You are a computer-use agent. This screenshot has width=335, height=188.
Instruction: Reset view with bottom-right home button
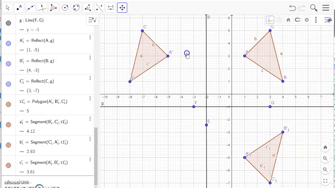pyautogui.click(x=325, y=148)
